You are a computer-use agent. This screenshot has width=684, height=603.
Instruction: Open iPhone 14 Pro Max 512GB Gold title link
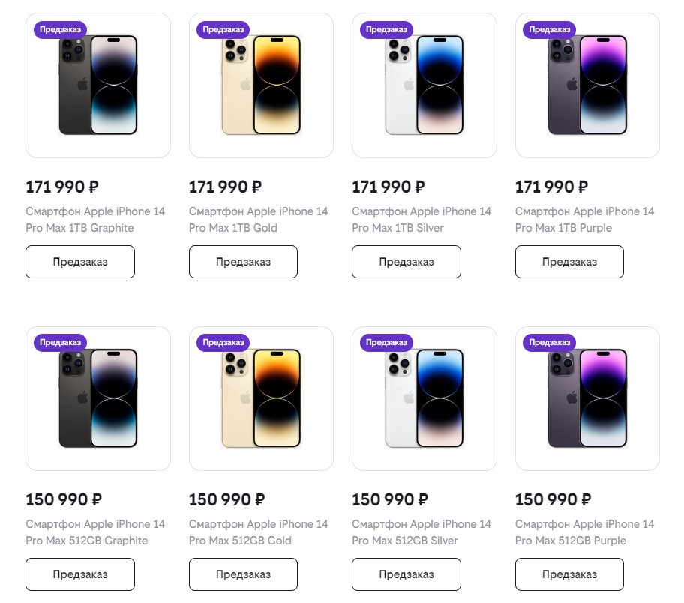click(258, 532)
